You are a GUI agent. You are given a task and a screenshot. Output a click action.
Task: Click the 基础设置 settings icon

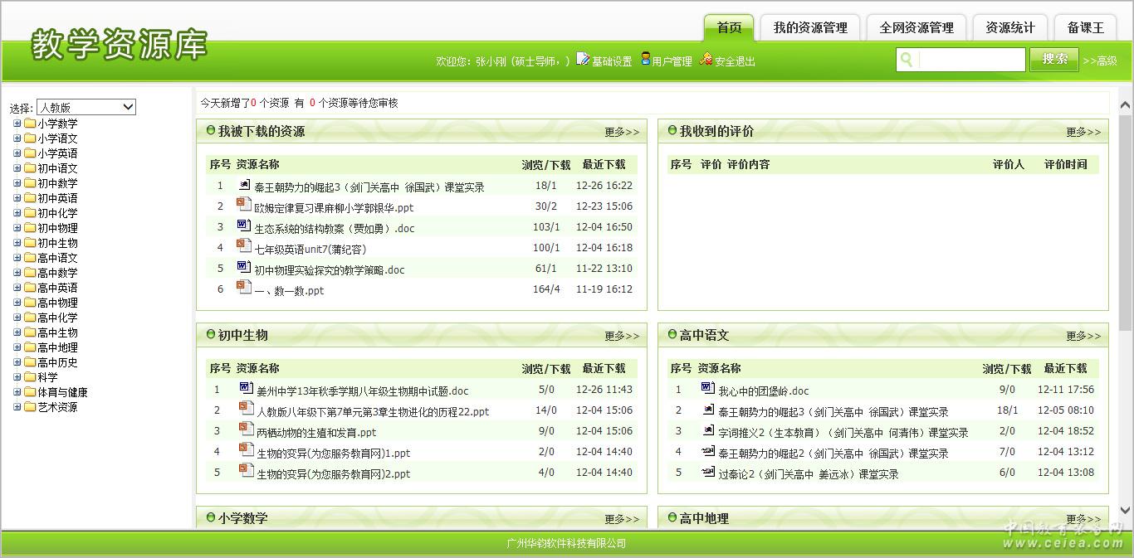[x=583, y=59]
